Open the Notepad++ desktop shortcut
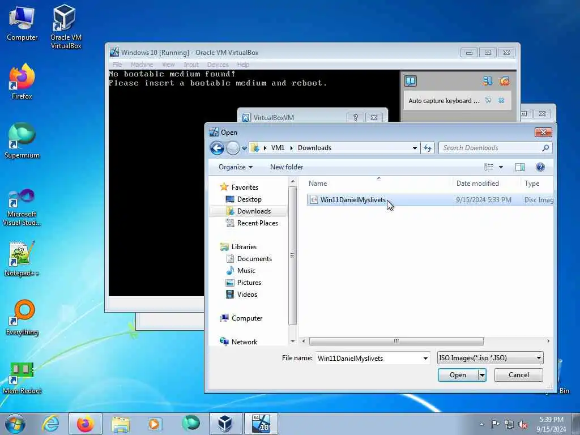Image resolution: width=580 pixels, height=435 pixels. [x=22, y=259]
